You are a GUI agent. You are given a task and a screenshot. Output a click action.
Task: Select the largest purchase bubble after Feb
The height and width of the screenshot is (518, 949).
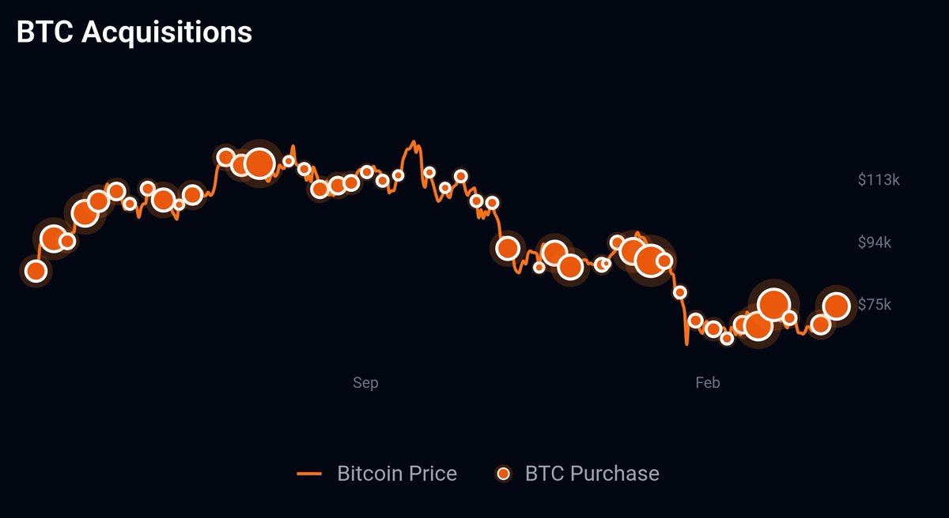(773, 304)
